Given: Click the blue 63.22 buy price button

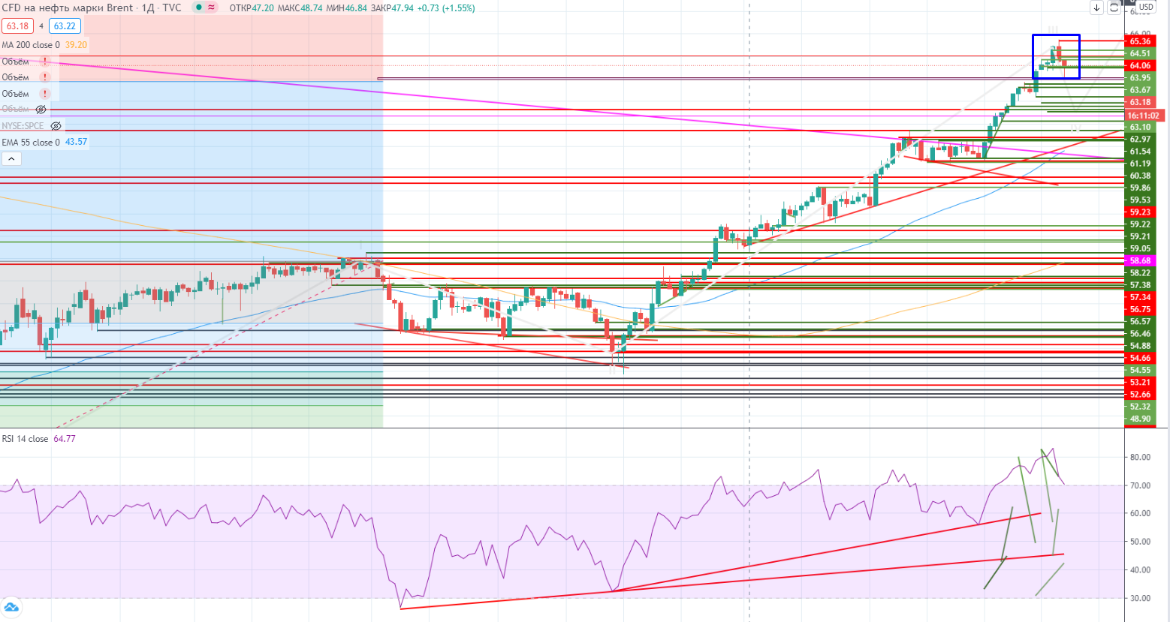Looking at the screenshot, I should coord(65,26).
